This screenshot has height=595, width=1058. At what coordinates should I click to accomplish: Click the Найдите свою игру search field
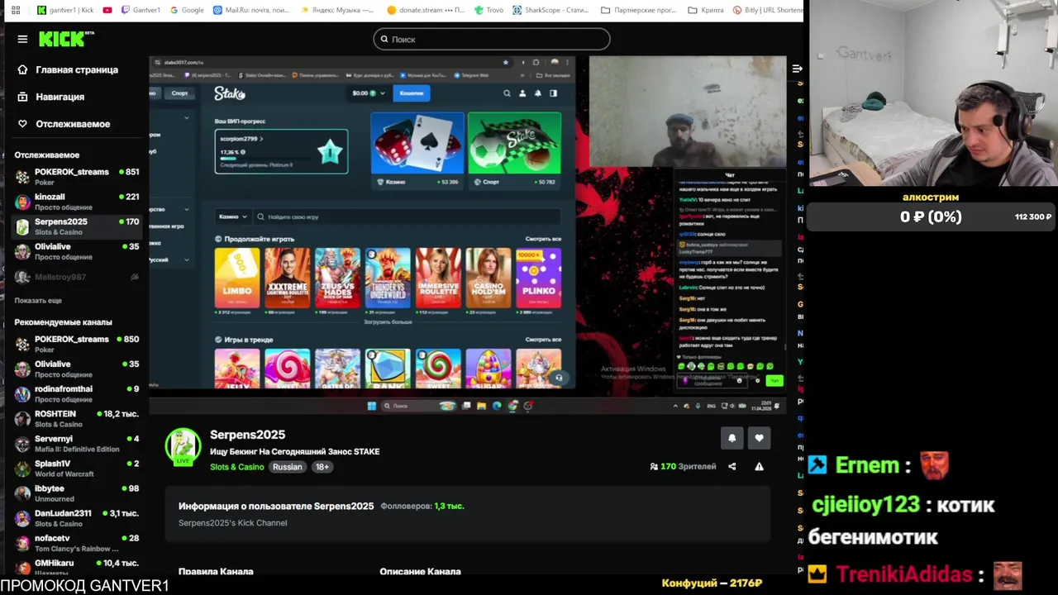(407, 217)
